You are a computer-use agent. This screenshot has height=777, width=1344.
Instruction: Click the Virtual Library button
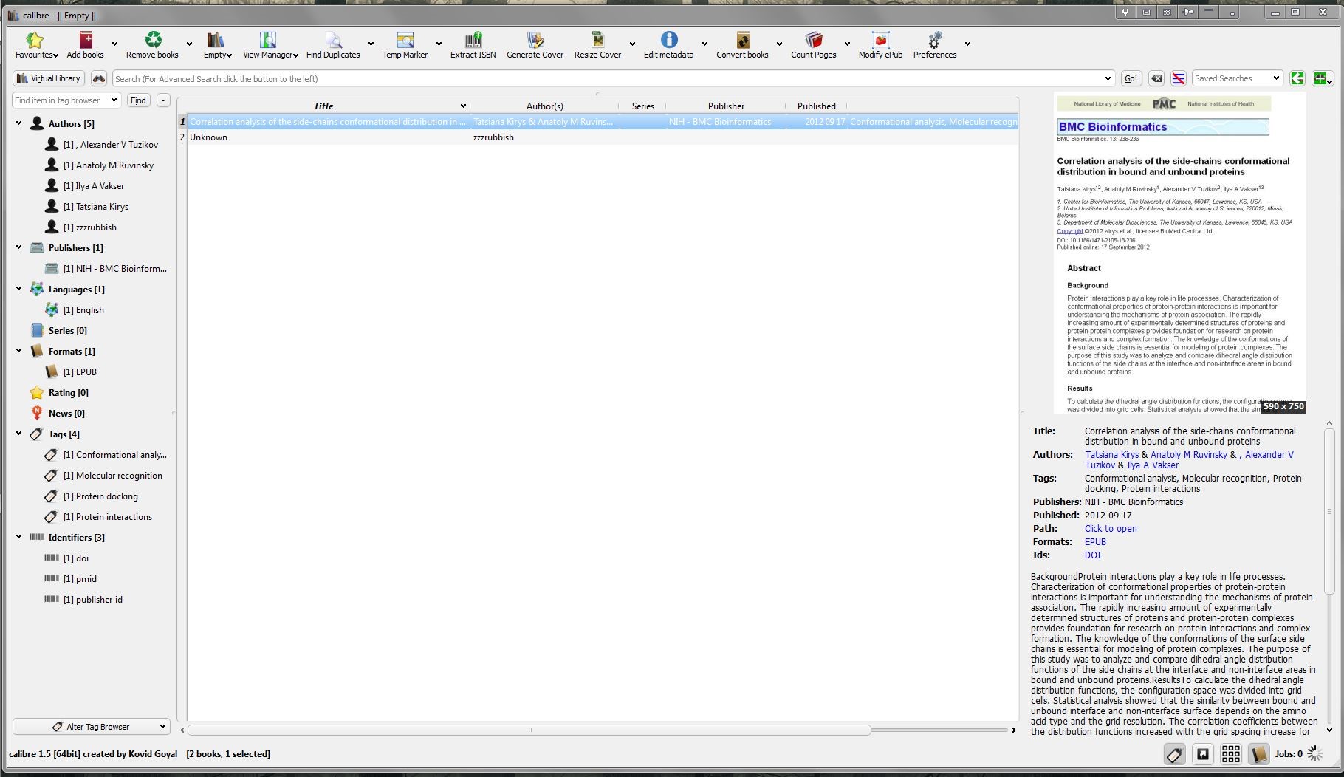tap(49, 78)
